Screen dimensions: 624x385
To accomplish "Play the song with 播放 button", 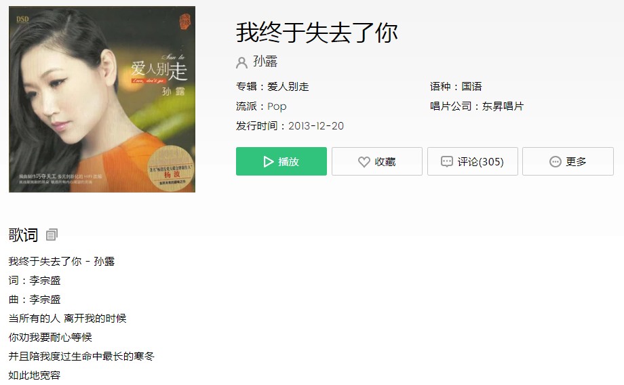I will pos(281,161).
